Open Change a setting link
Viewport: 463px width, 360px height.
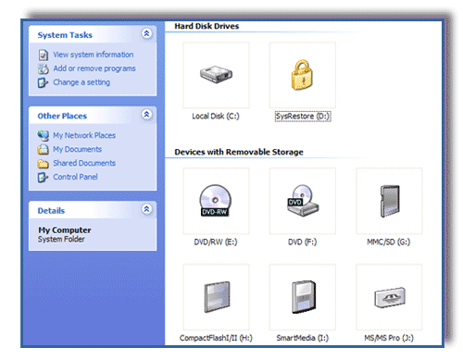(x=81, y=82)
